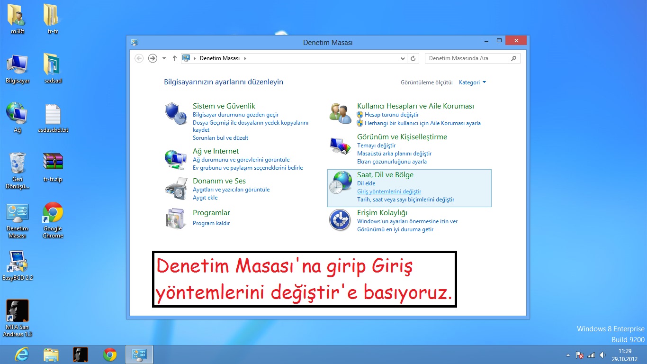Click the chevron before Denetim Masası breadcrumb
Screen dimensions: 647x364
pos(195,58)
